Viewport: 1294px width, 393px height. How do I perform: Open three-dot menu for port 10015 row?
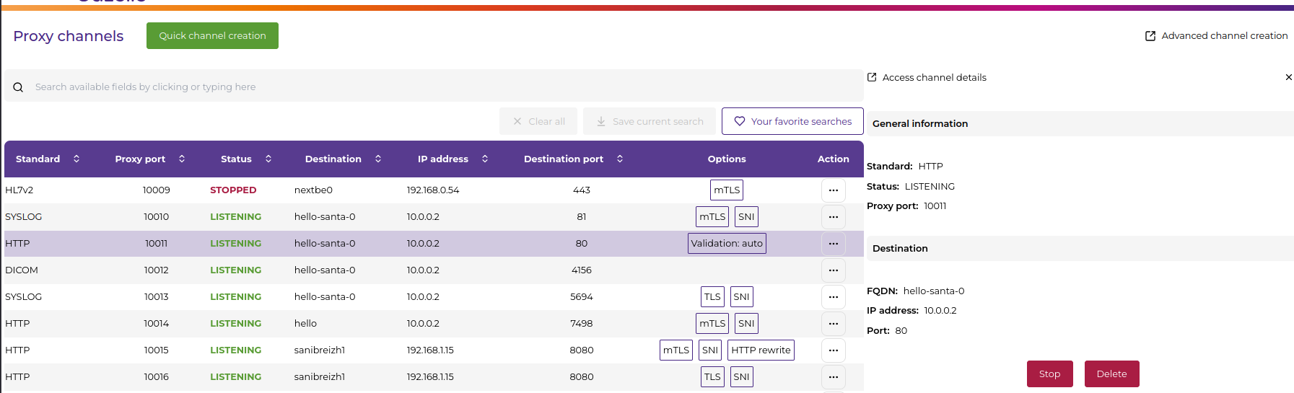[833, 350]
